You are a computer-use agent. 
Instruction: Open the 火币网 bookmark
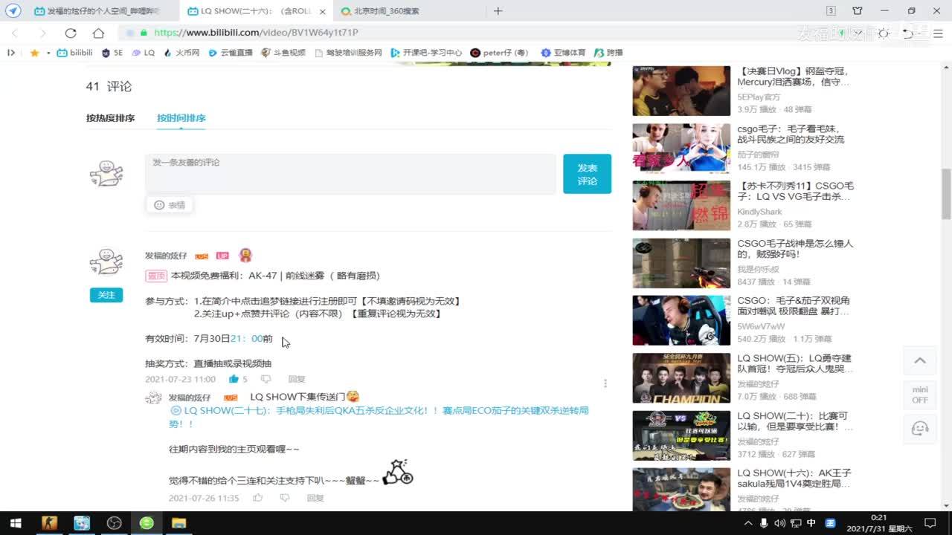(x=181, y=53)
